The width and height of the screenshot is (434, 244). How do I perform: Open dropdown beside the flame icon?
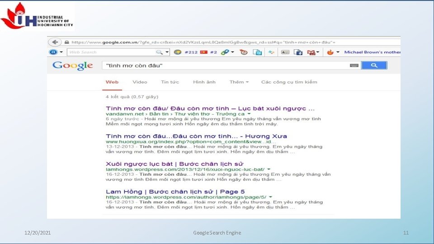point(338,52)
